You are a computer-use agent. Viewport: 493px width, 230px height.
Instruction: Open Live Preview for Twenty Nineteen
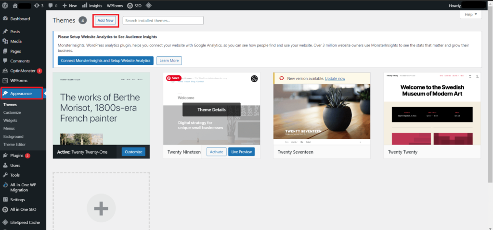(242, 152)
